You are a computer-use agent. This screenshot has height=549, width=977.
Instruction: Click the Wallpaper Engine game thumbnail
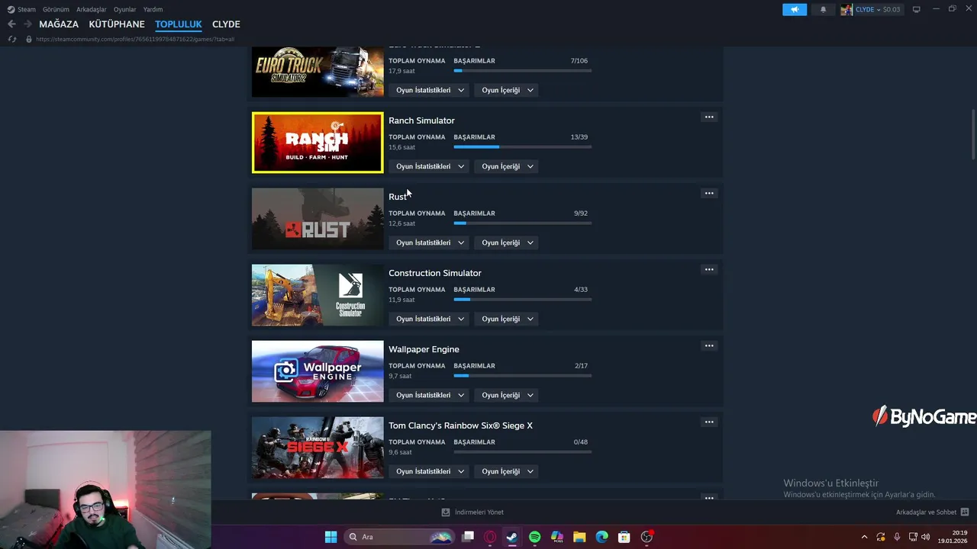pos(318,371)
